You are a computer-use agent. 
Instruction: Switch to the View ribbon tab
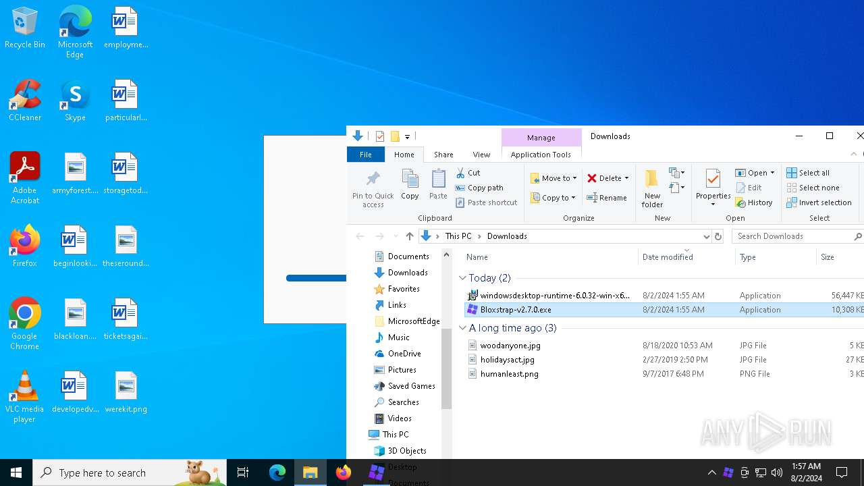coord(481,155)
